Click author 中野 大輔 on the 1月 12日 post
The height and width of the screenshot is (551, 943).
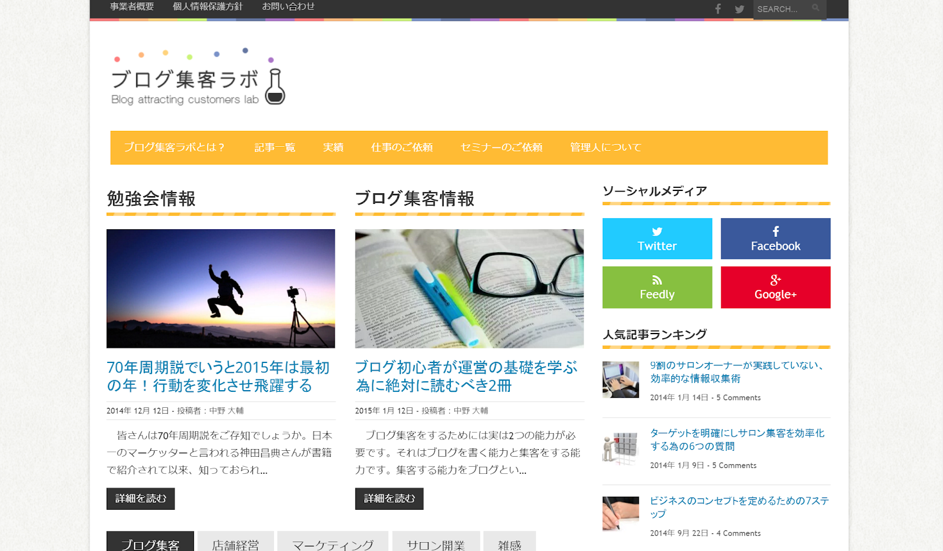(471, 411)
